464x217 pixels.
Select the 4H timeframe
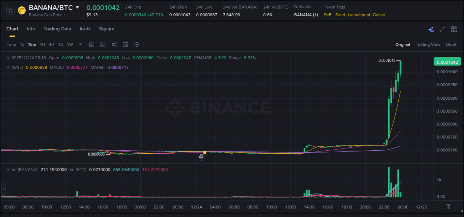click(x=52, y=44)
